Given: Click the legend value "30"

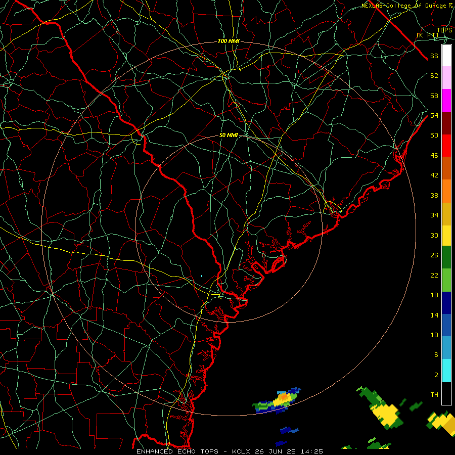Looking at the screenshot, I should (434, 235).
